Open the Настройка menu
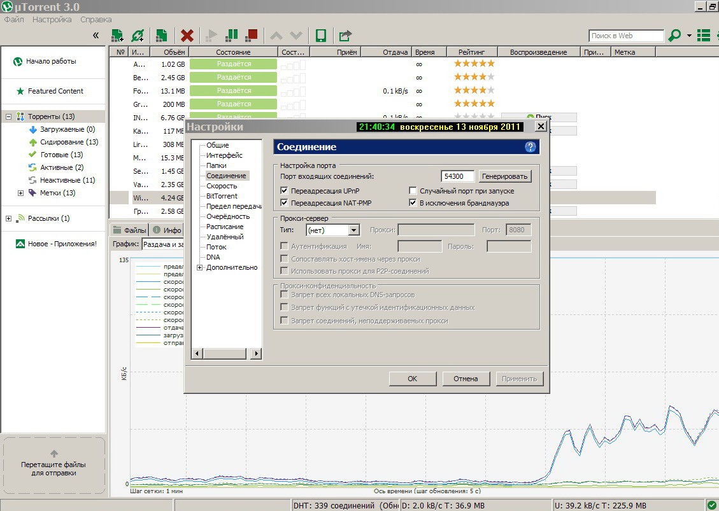Viewport: 719px width, 511px height. (52, 19)
